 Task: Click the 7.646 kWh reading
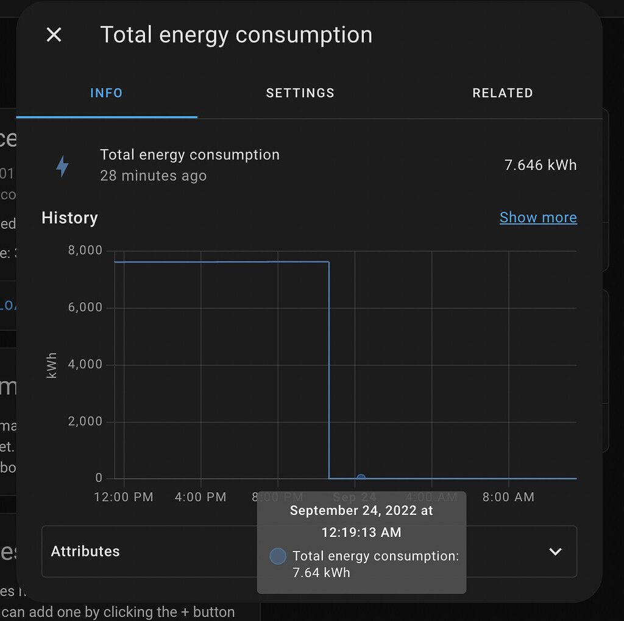[x=540, y=165]
